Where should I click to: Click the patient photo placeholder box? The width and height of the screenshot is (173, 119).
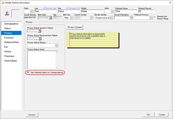tap(15, 13)
